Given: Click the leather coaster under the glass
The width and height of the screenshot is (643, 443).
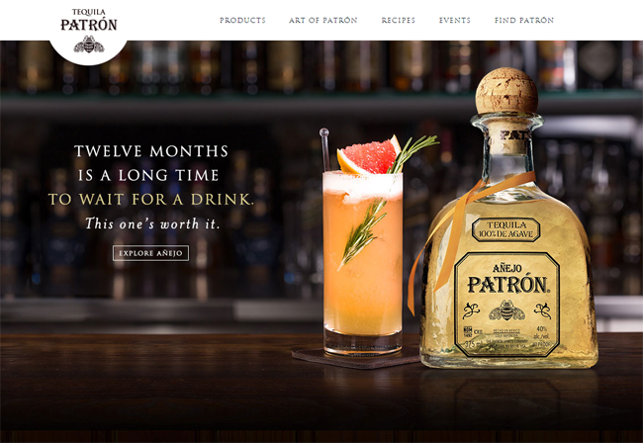Looking at the screenshot, I should (356, 358).
